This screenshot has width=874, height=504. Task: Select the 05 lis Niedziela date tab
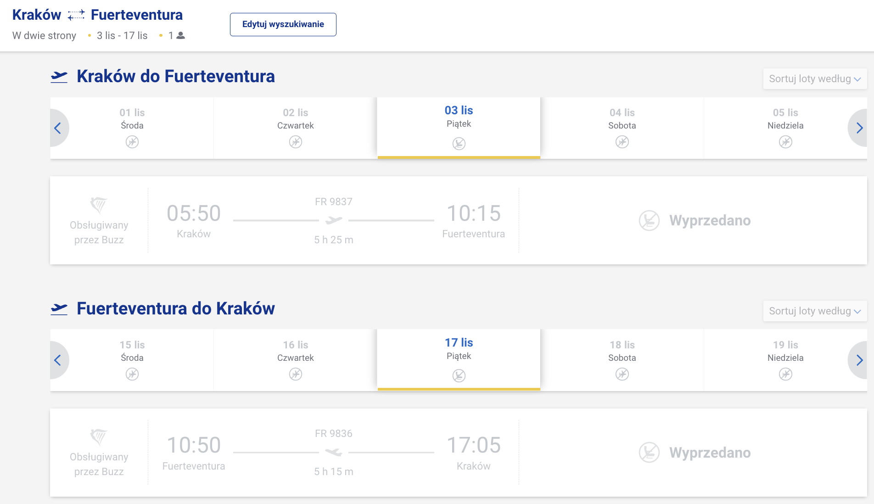pos(785,128)
